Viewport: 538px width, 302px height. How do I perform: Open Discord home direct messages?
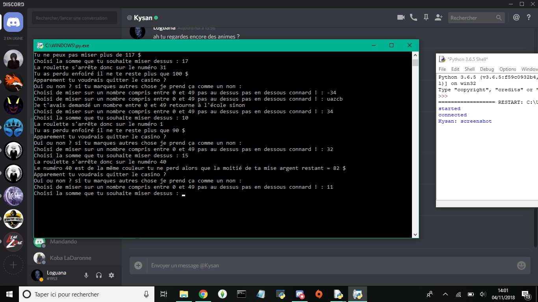tap(13, 22)
